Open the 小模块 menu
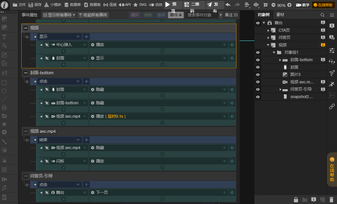This screenshot has height=204, width=337. [53, 5]
